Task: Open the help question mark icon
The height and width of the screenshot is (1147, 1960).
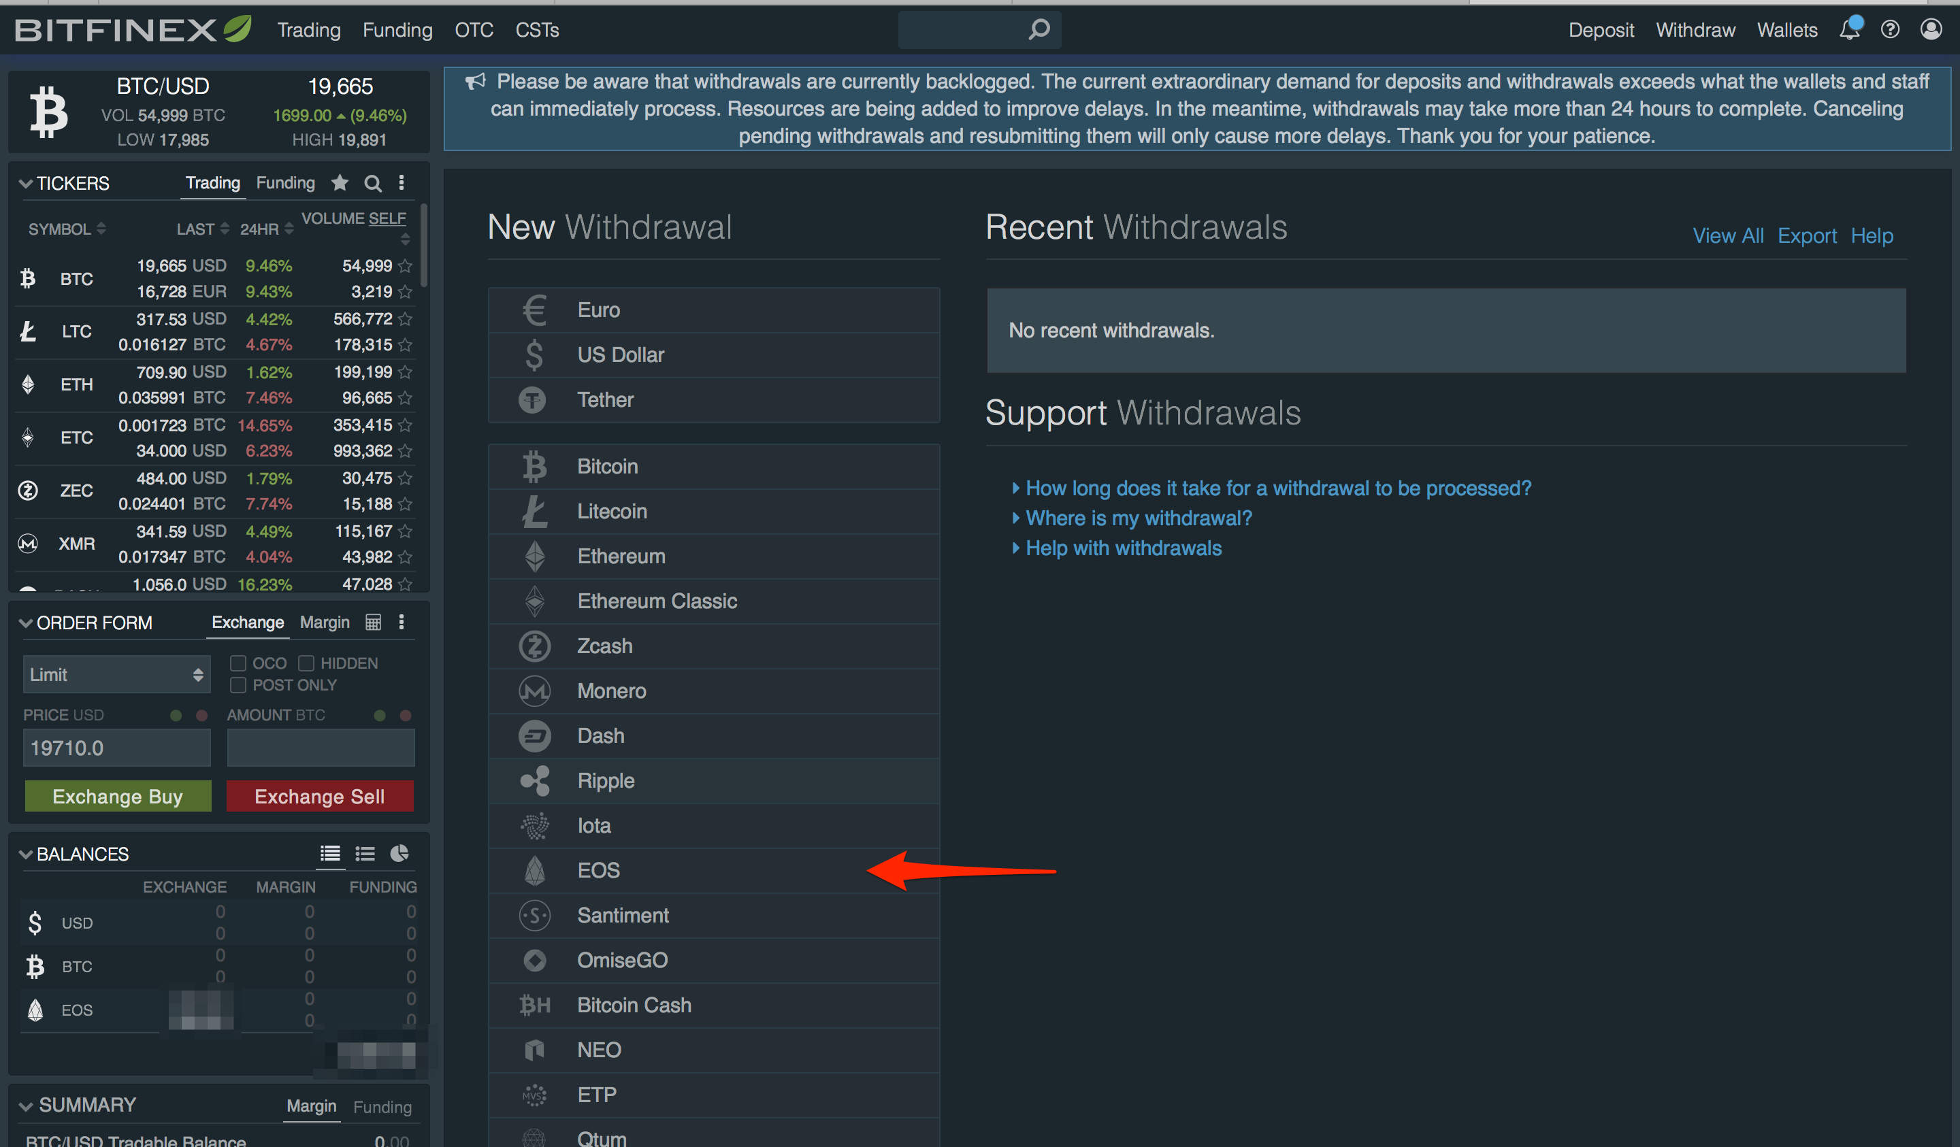Action: coord(1890,29)
